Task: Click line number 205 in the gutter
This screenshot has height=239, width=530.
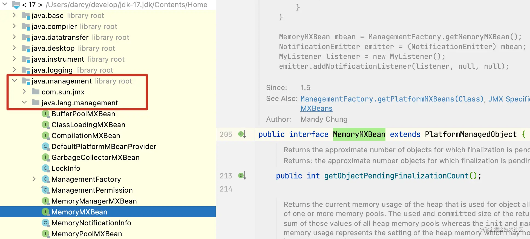Action: [226, 135]
